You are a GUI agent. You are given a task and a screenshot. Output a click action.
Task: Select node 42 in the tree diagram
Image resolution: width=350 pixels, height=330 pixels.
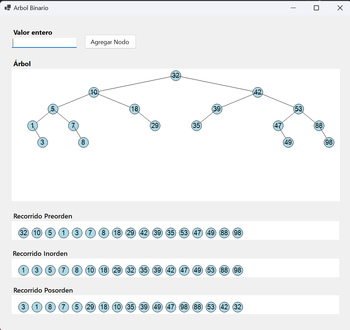pyautogui.click(x=257, y=92)
